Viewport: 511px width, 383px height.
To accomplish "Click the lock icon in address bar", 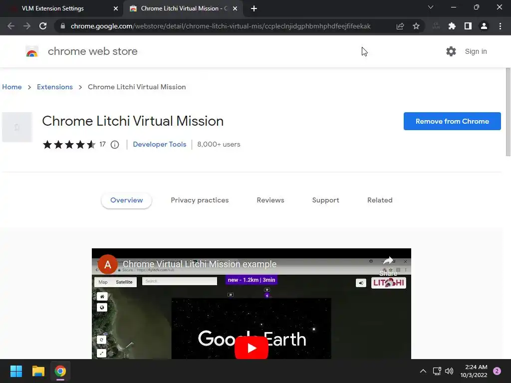I will click(x=63, y=26).
